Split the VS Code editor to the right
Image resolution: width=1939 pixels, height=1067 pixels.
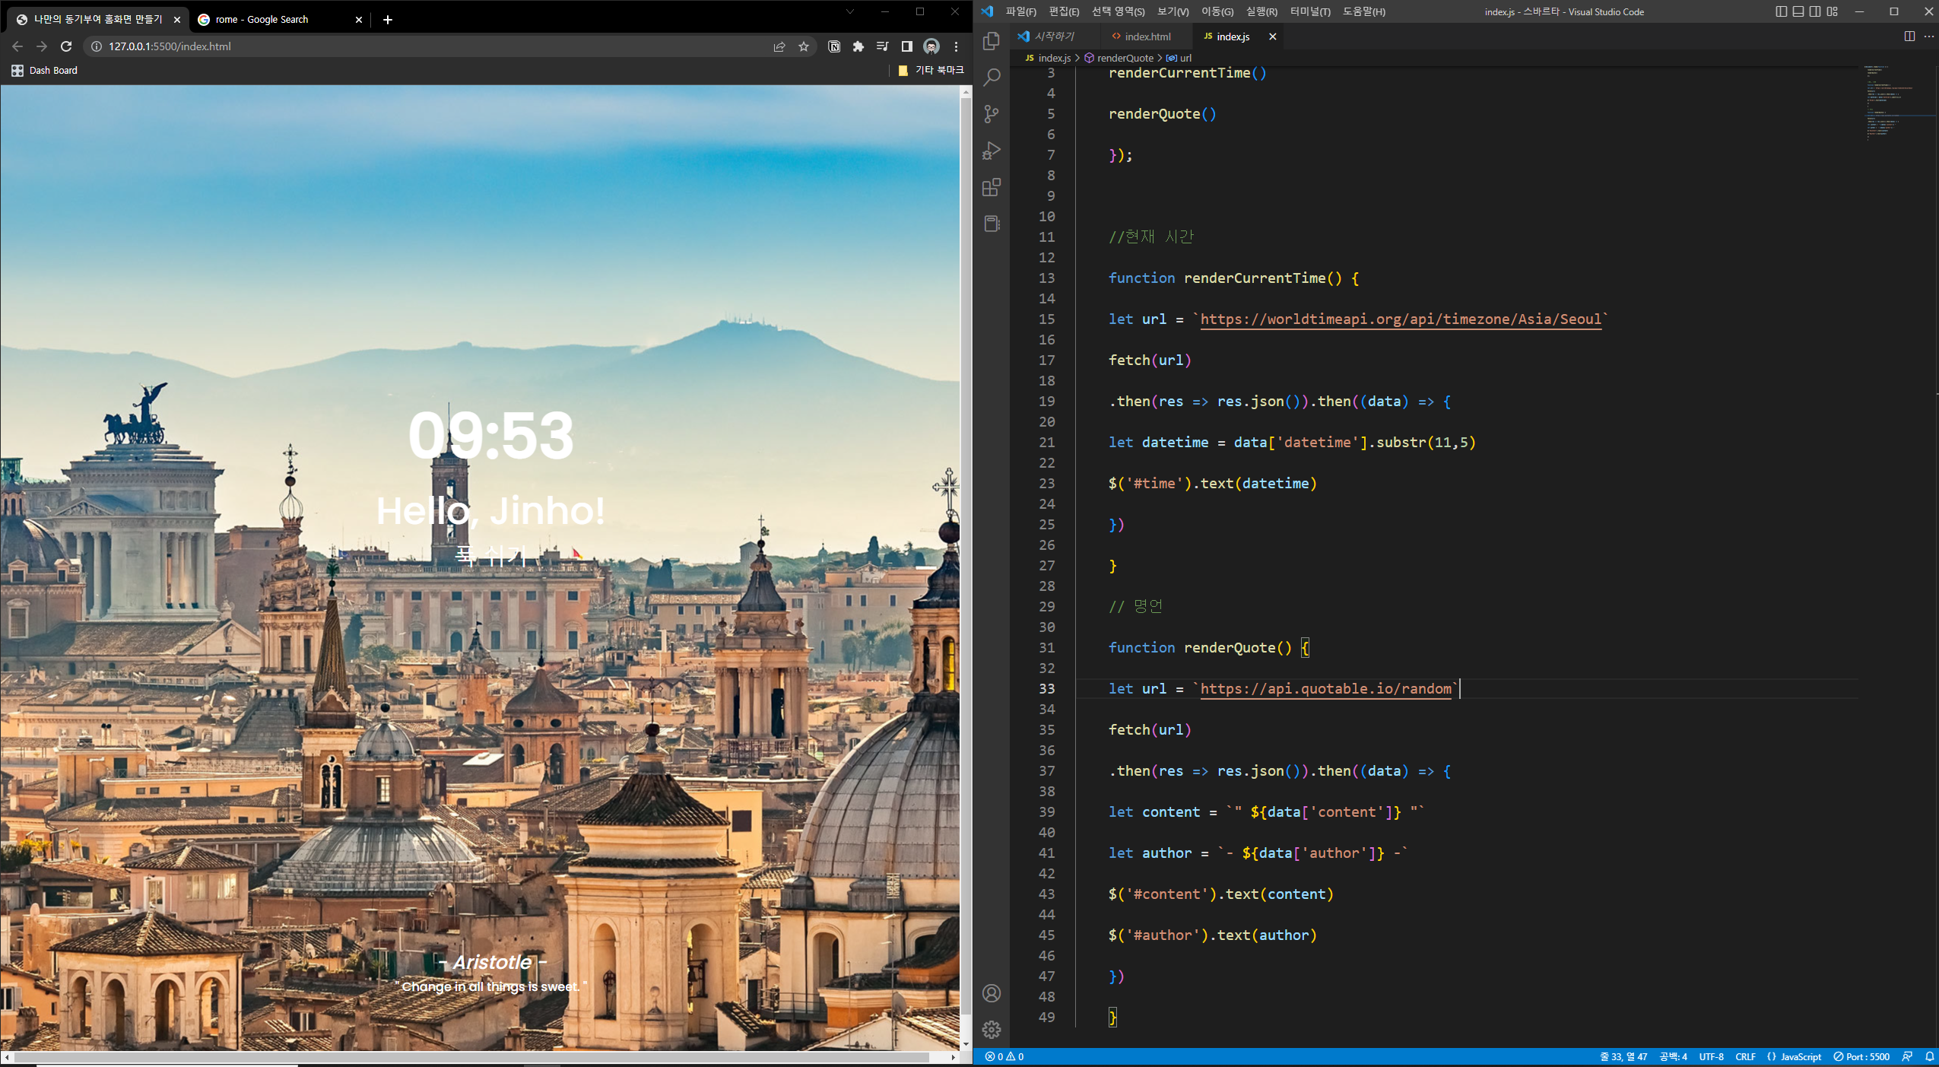coord(1909,37)
